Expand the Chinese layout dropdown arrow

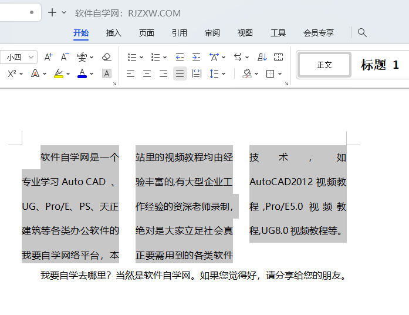[224, 57]
